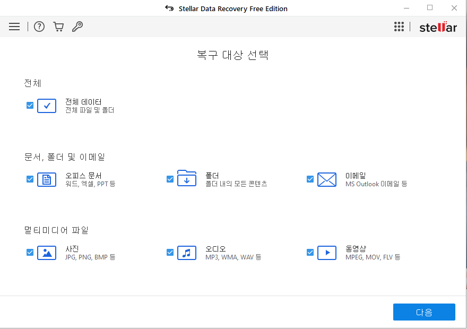Click the 폴더 folder download icon
Screen dimensions: 467x329
point(187,178)
